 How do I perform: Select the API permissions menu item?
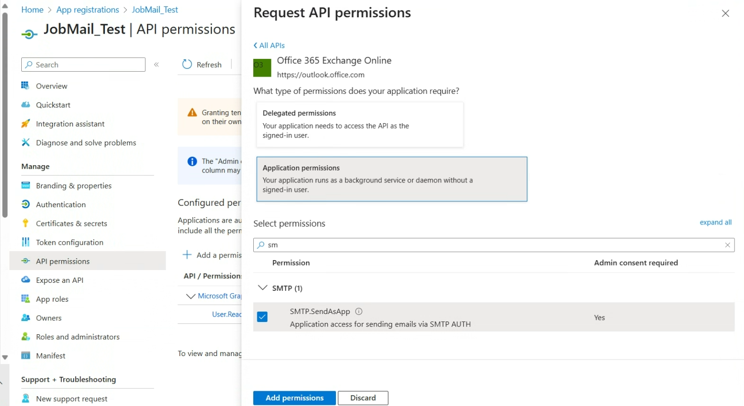coord(88,261)
